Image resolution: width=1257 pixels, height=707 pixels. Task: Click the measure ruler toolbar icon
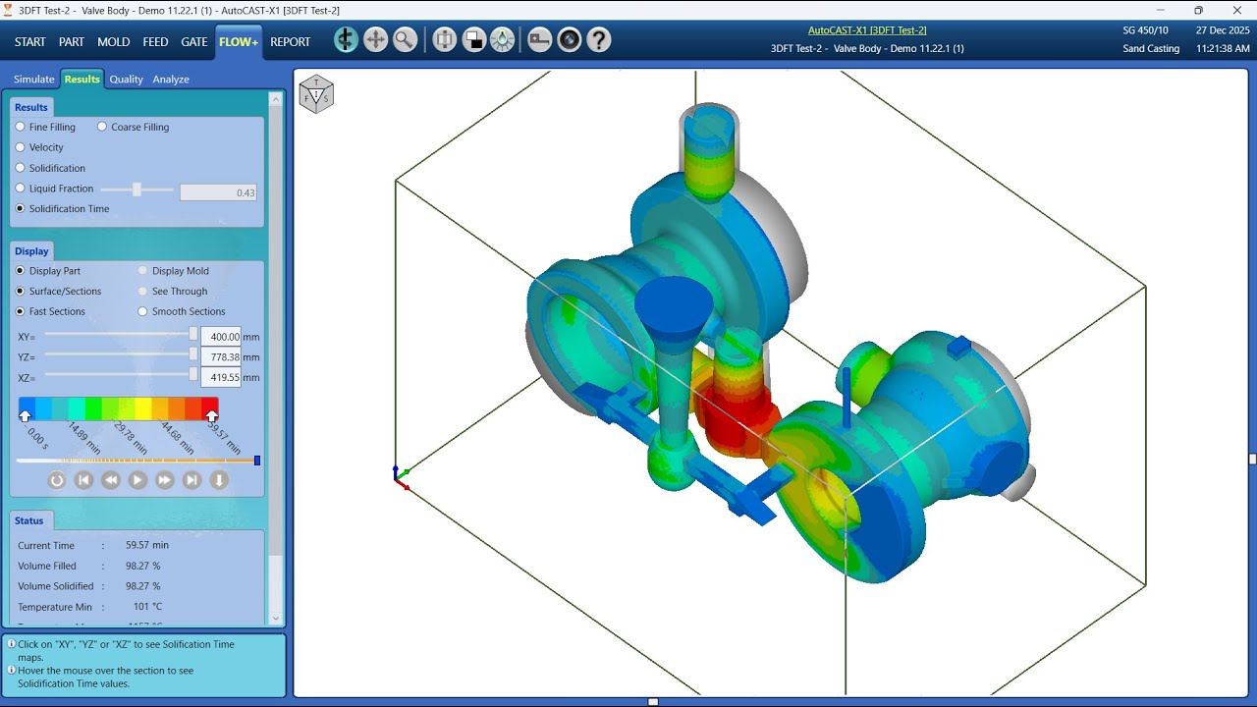540,40
